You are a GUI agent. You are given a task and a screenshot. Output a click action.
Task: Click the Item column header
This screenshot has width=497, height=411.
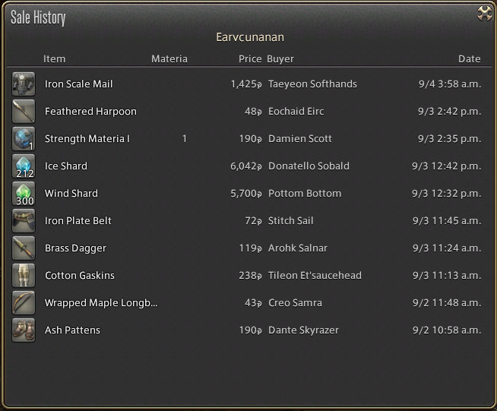coord(55,58)
